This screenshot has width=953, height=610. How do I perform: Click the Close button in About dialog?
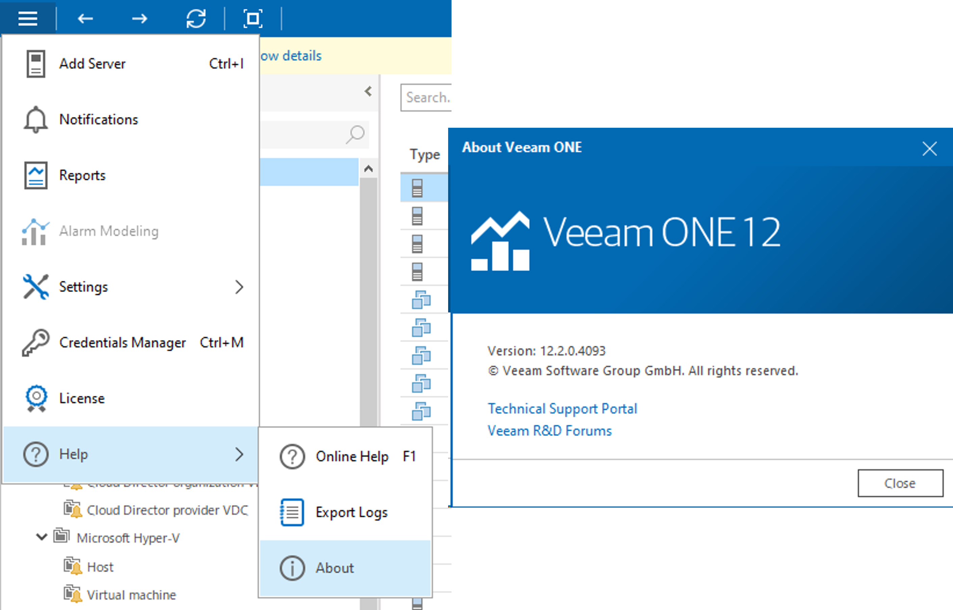(900, 483)
